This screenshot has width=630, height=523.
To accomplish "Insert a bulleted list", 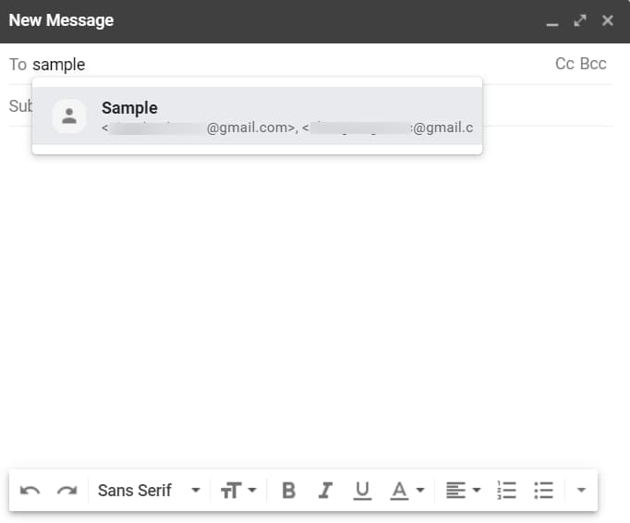I will pos(544,491).
